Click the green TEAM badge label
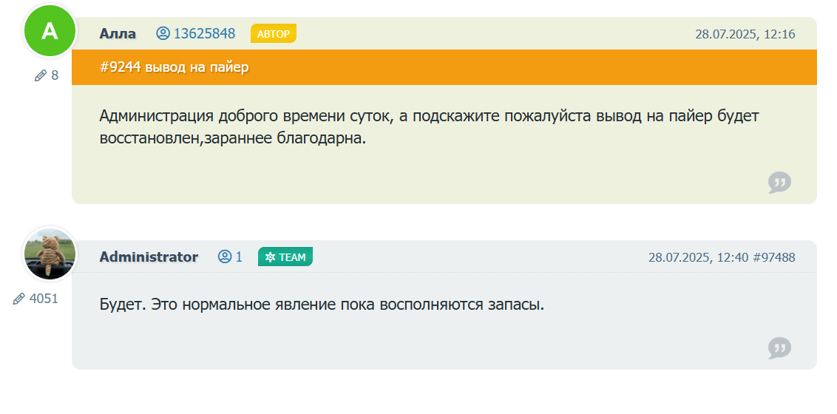 click(292, 257)
